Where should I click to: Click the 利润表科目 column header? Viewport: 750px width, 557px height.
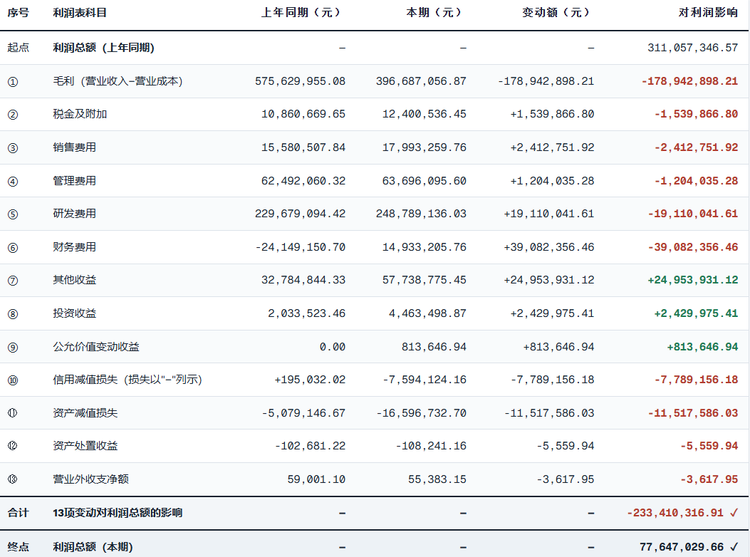coord(79,13)
